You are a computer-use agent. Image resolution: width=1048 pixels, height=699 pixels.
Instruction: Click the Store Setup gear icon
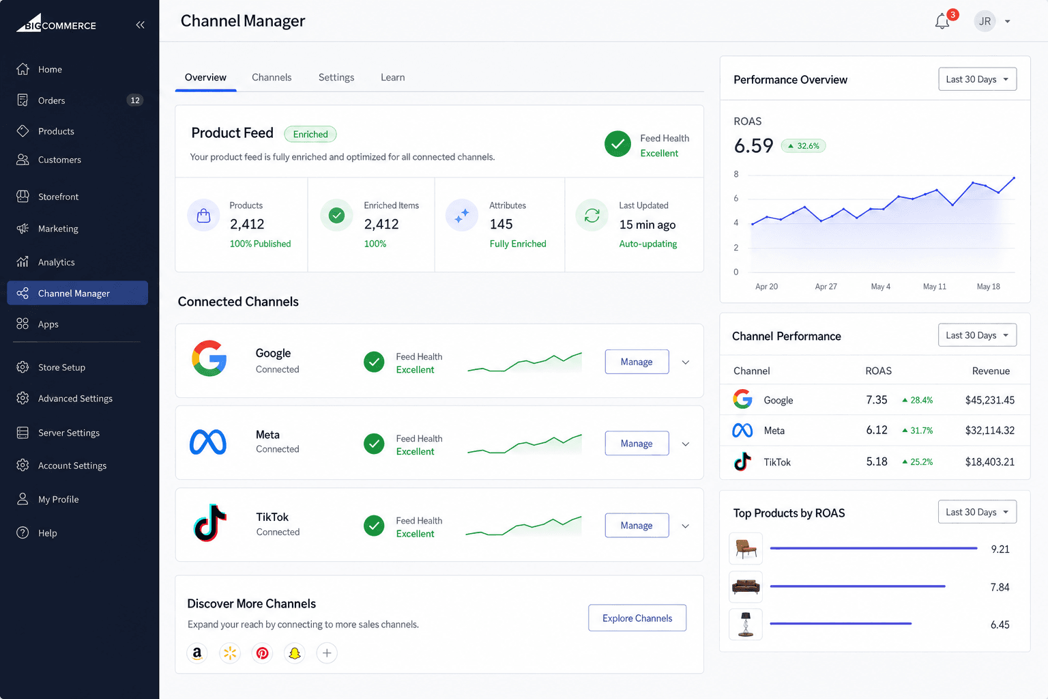click(23, 367)
